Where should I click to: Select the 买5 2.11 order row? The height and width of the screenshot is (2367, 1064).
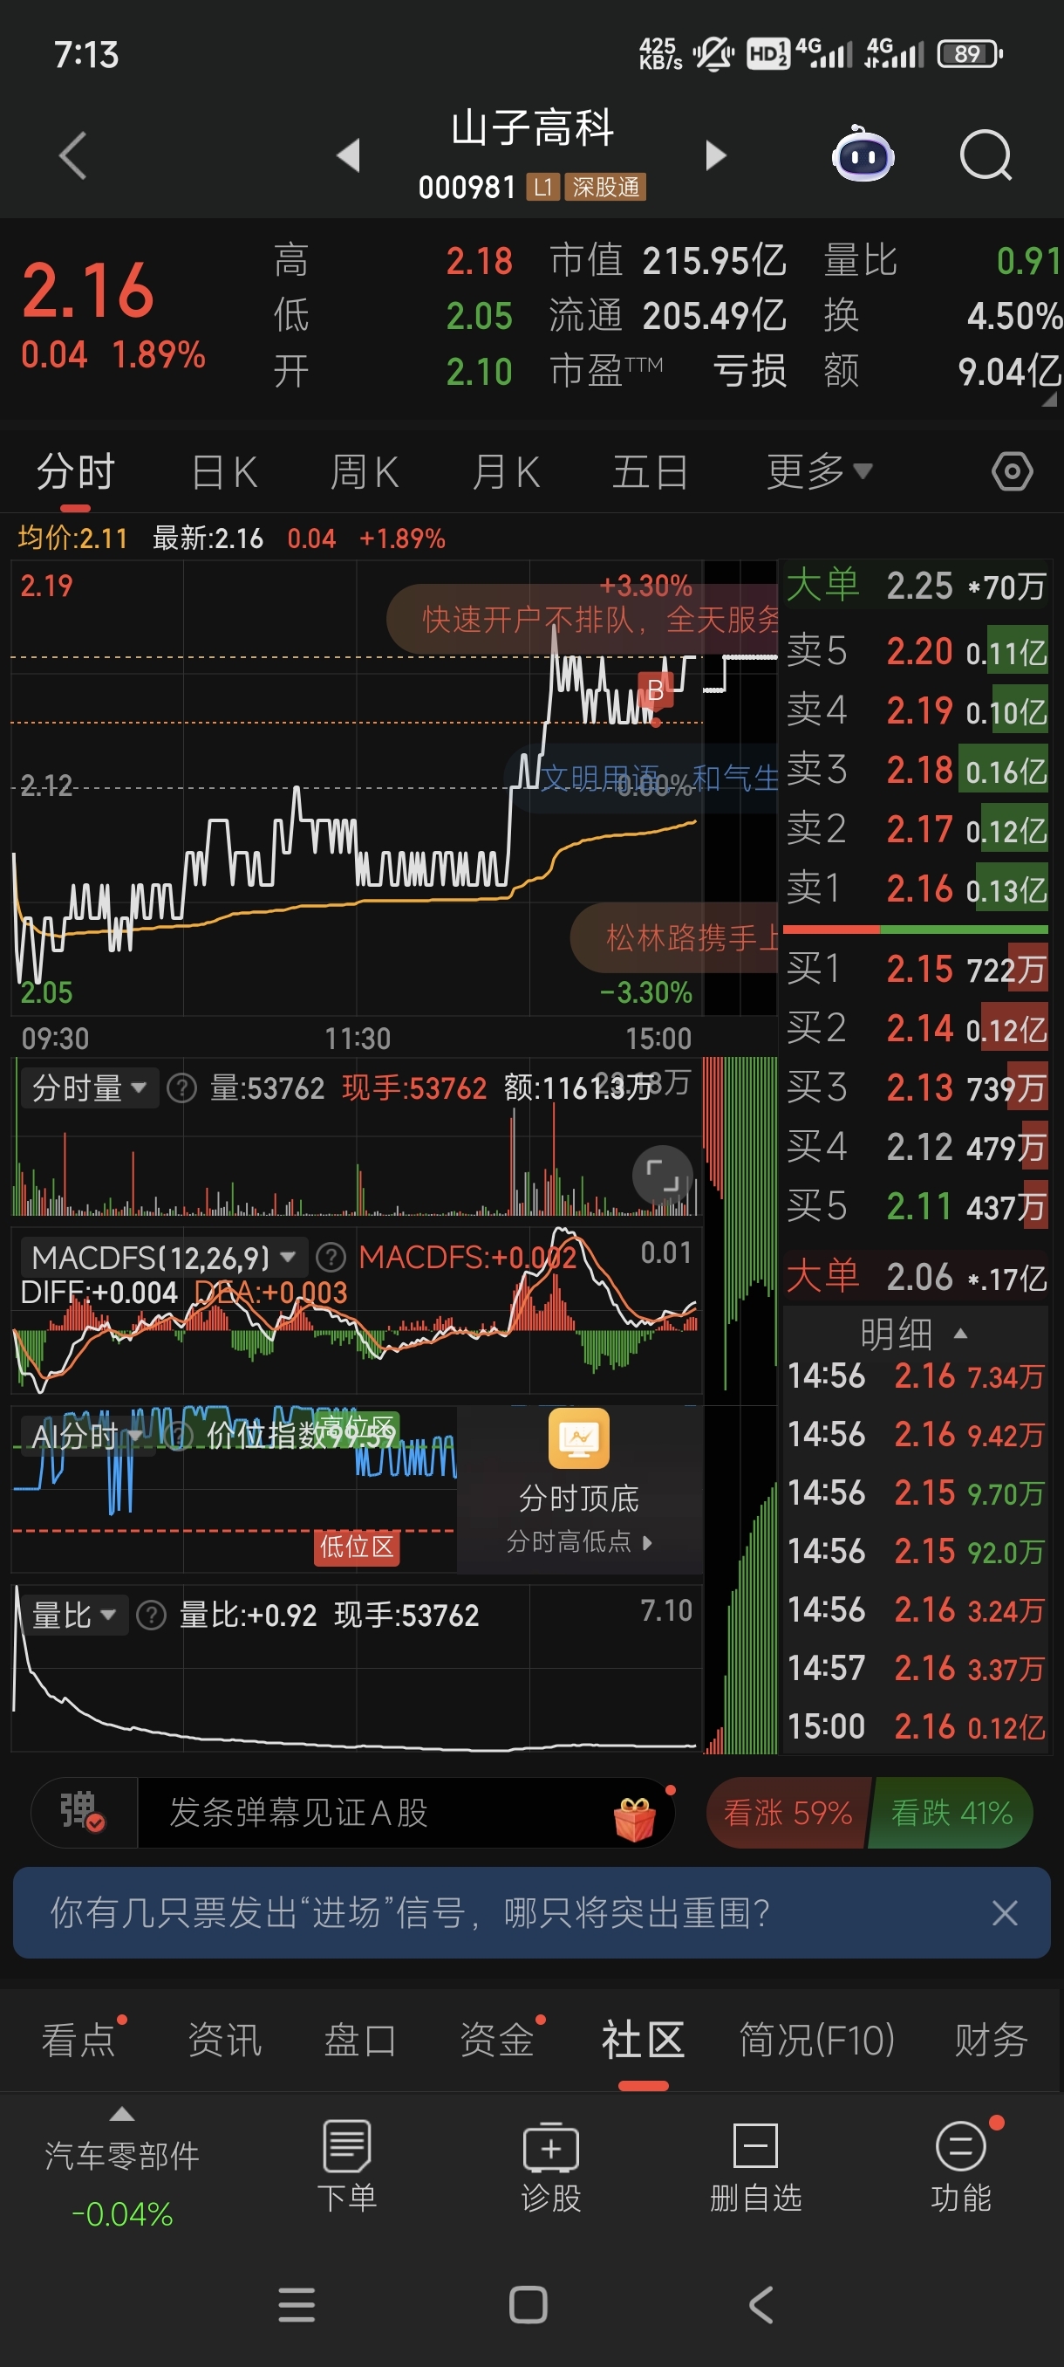[915, 1205]
